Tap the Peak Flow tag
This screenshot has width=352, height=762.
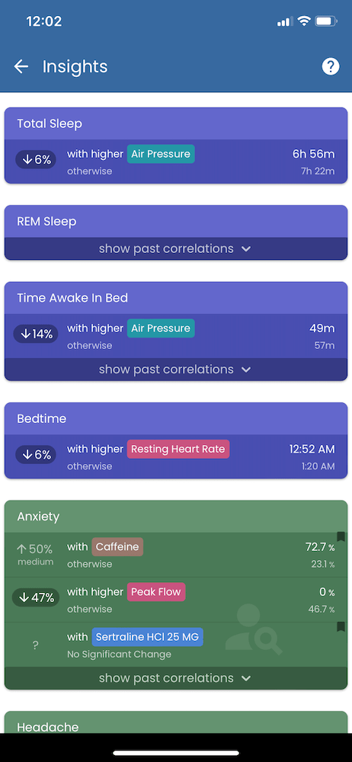click(156, 592)
